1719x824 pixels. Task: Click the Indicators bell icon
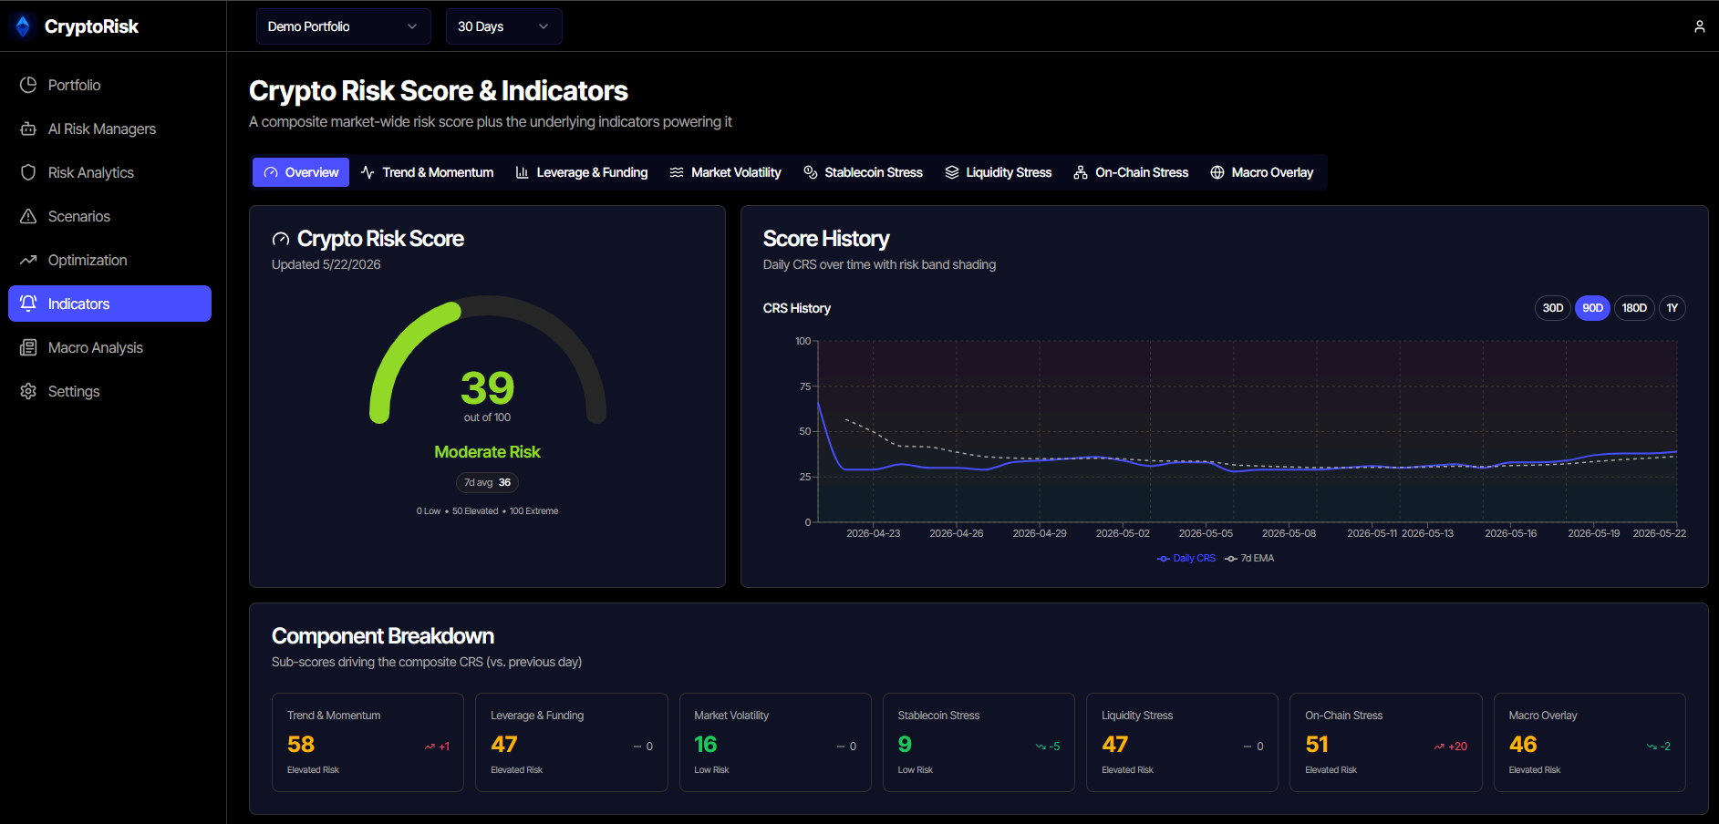point(28,304)
